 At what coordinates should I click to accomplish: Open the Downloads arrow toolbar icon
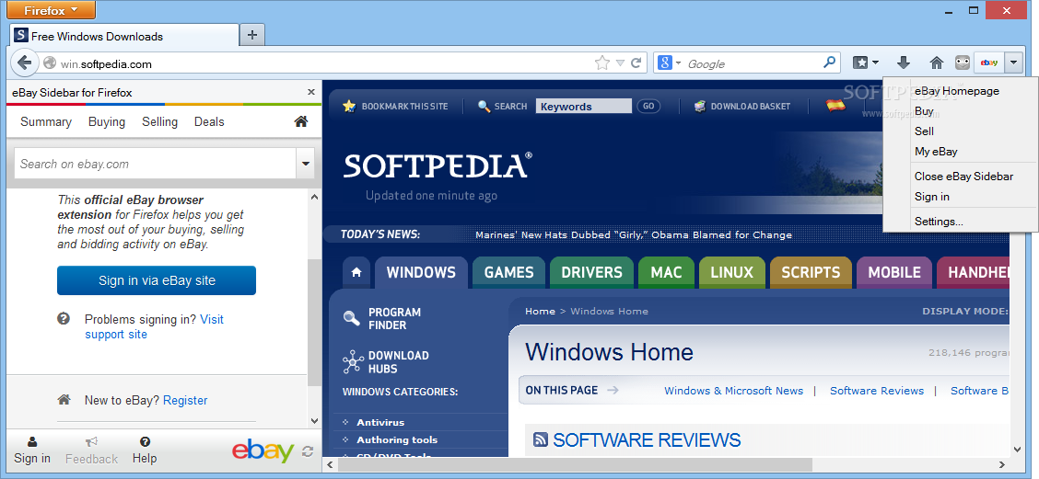[904, 63]
